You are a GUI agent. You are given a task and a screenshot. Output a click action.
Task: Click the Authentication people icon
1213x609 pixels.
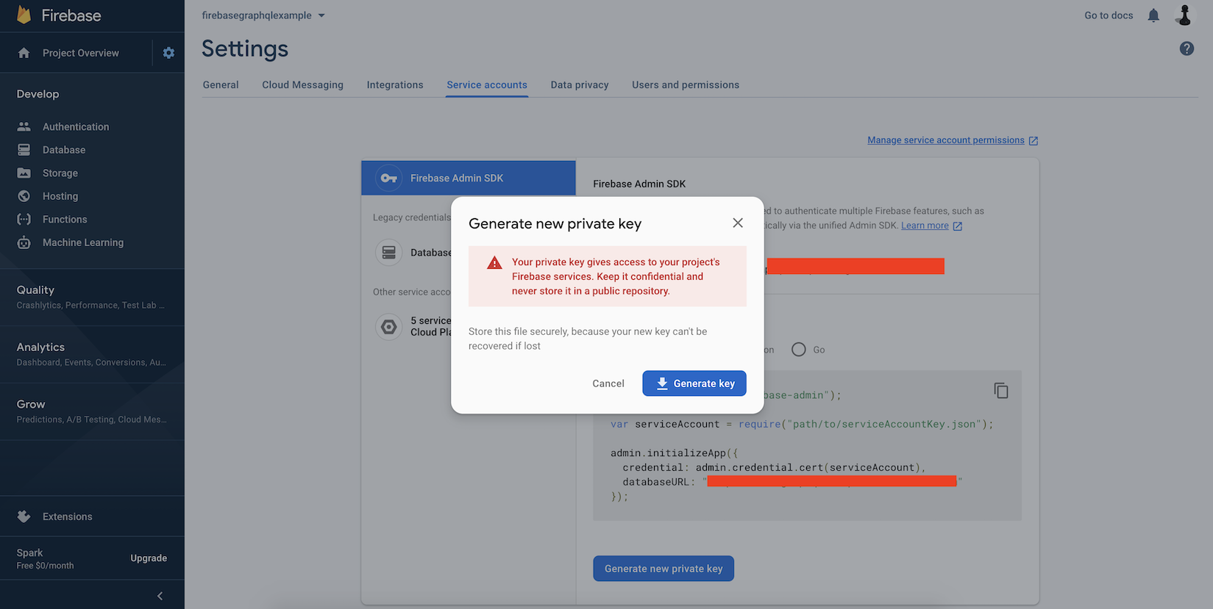pyautogui.click(x=24, y=126)
